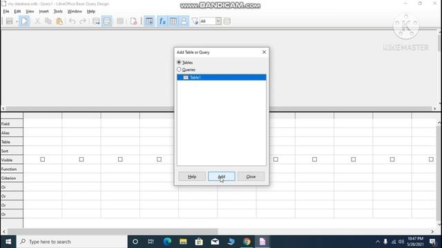Check Visible box in third grid column
Viewport: 442px width, 248px height.
(120, 159)
